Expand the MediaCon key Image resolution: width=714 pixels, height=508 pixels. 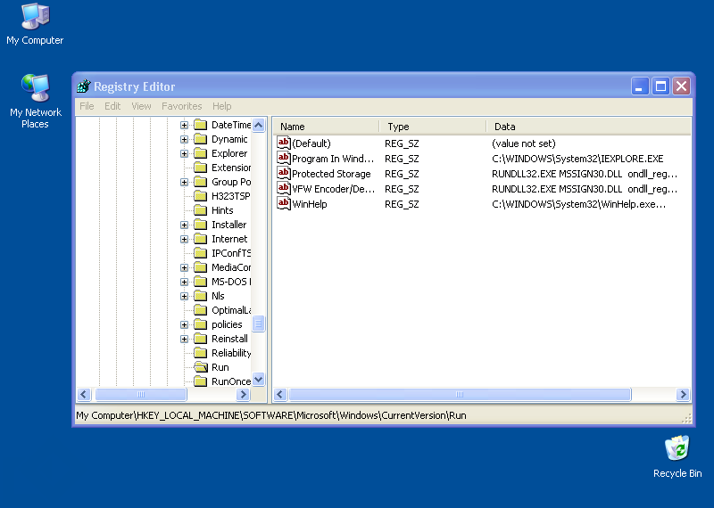click(x=184, y=267)
